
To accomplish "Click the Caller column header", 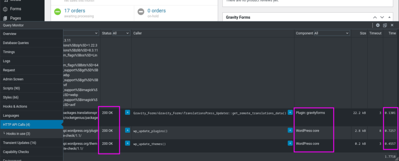I will pyautogui.click(x=138, y=33).
